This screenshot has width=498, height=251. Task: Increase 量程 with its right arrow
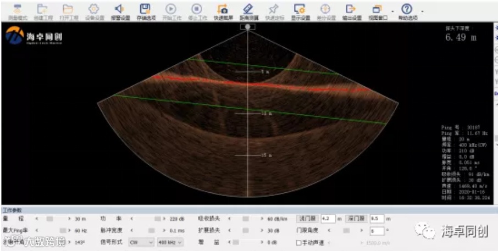[x=69, y=219]
